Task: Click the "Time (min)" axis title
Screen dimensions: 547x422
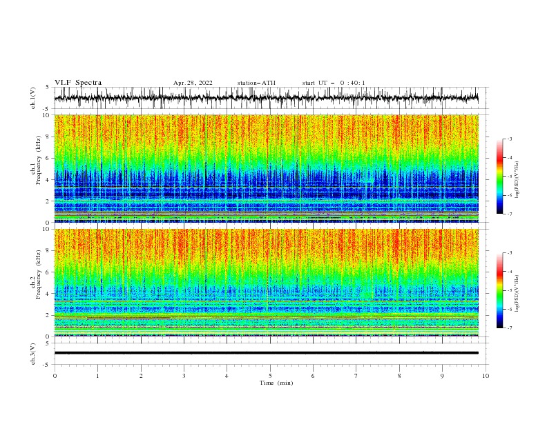Action: 276,383
